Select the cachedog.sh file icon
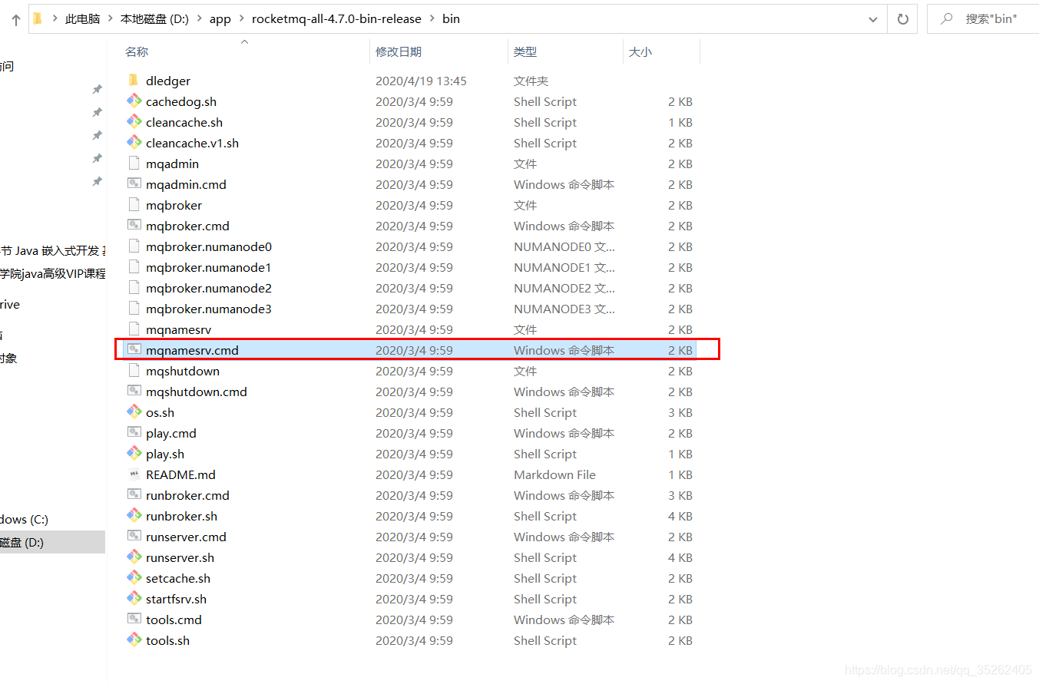This screenshot has width=1039, height=684. tap(134, 101)
